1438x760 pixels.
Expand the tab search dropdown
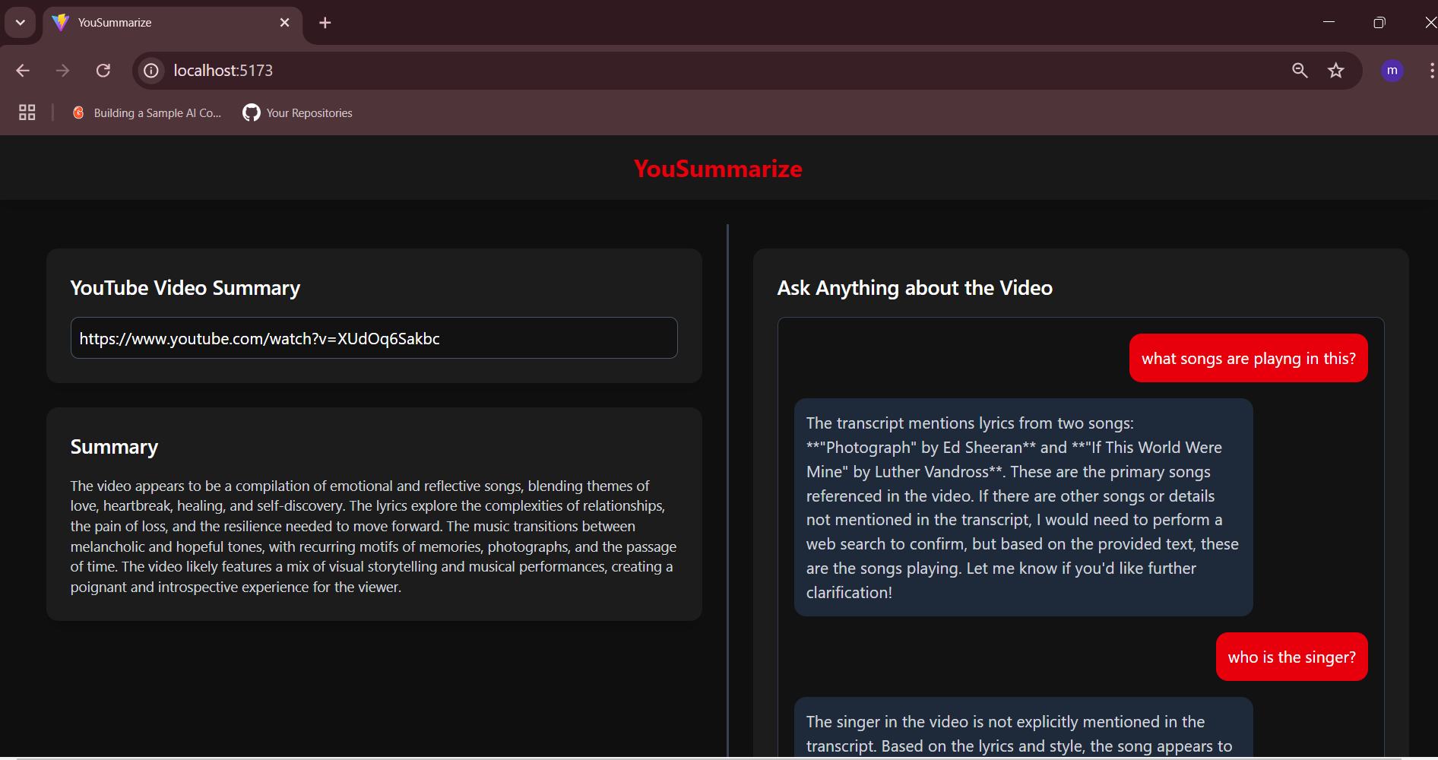point(21,23)
